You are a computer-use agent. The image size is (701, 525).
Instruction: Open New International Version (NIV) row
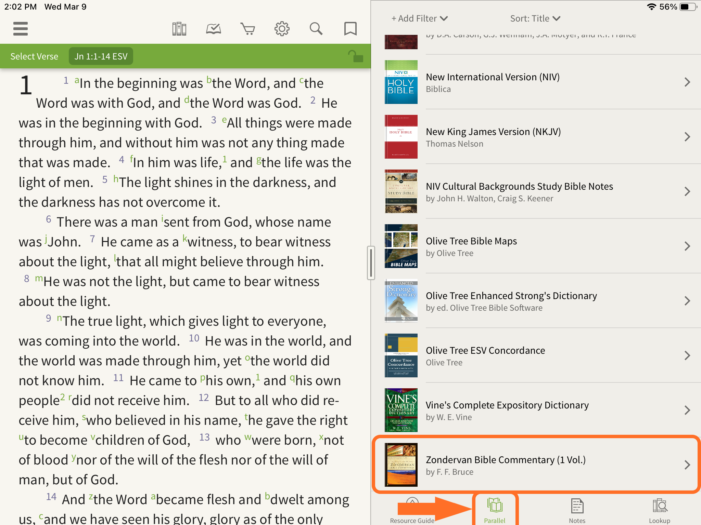pos(536,82)
